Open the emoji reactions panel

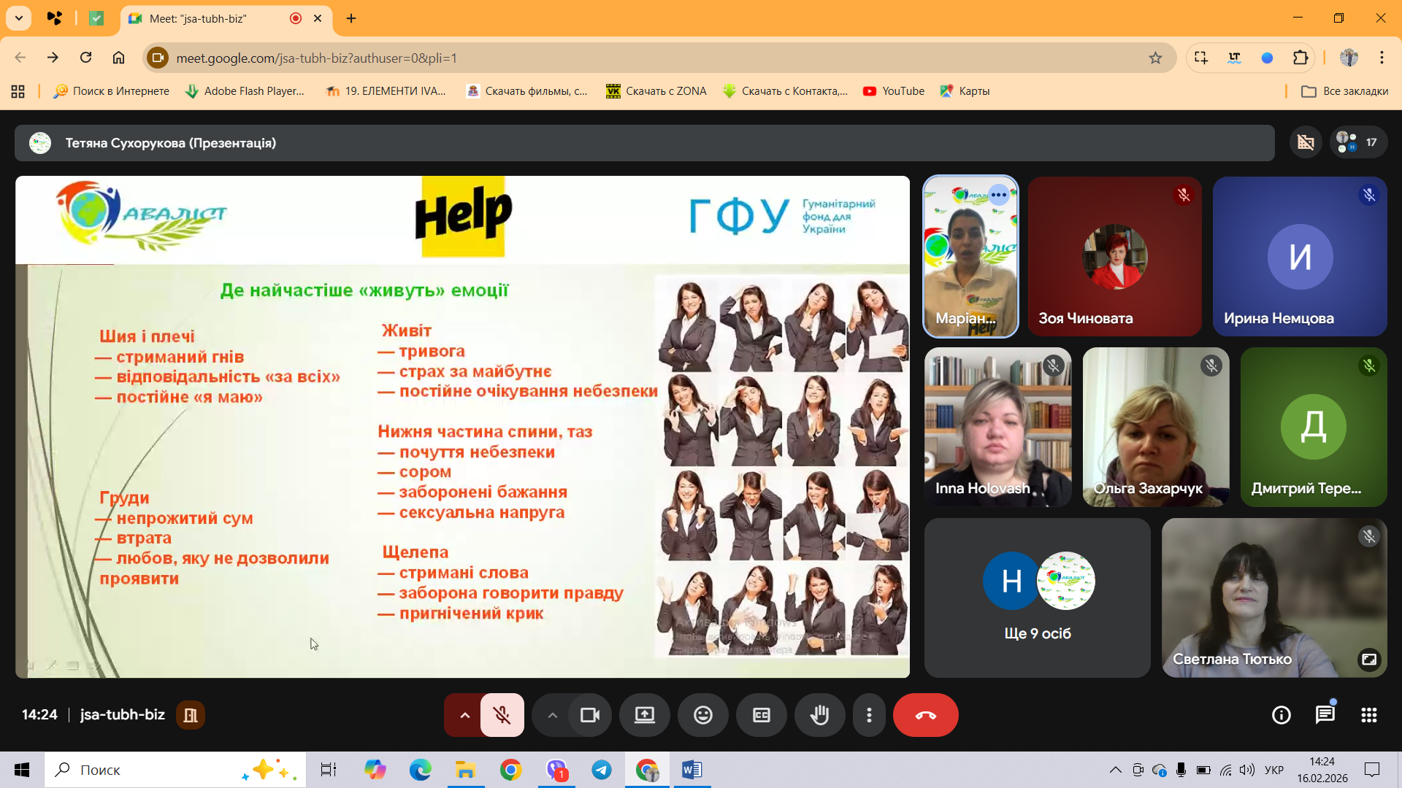[702, 715]
